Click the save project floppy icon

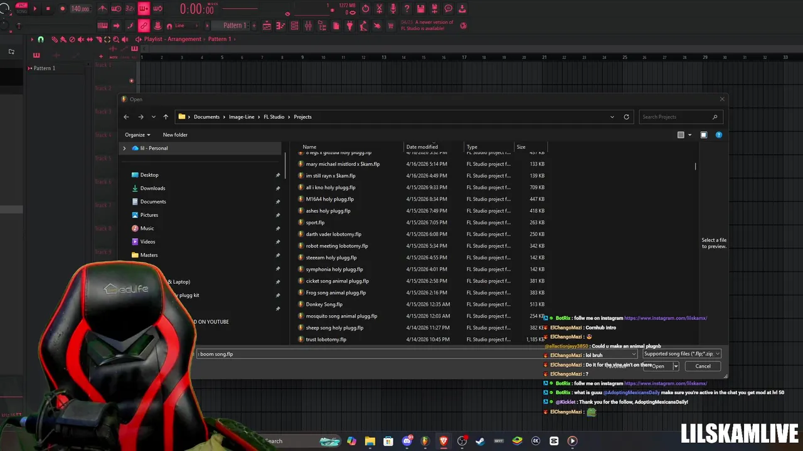[x=421, y=9]
